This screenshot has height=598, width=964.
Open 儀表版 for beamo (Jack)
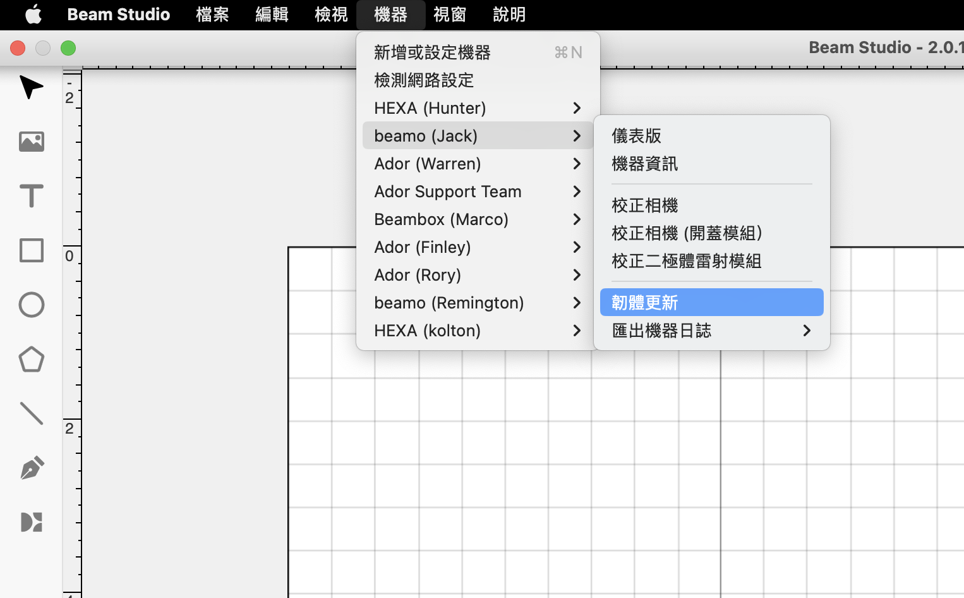point(711,136)
